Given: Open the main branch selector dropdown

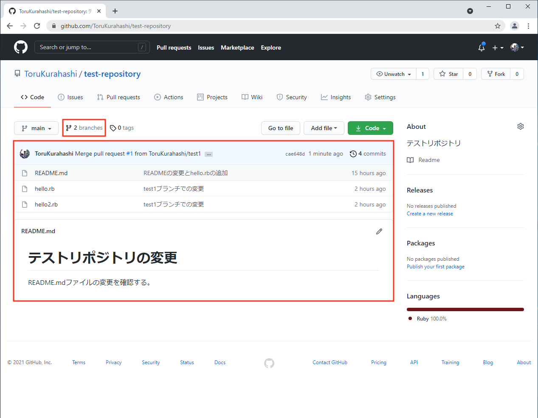Looking at the screenshot, I should point(36,128).
